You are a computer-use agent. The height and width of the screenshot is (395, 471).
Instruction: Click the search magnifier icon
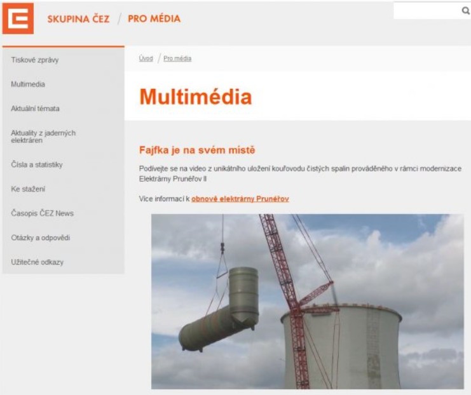pos(465,11)
